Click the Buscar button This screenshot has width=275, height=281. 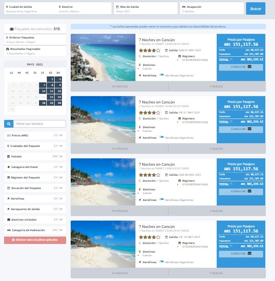tap(256, 9)
